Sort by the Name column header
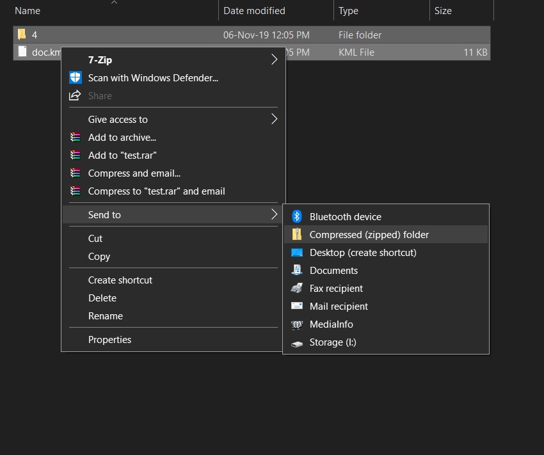 (28, 11)
